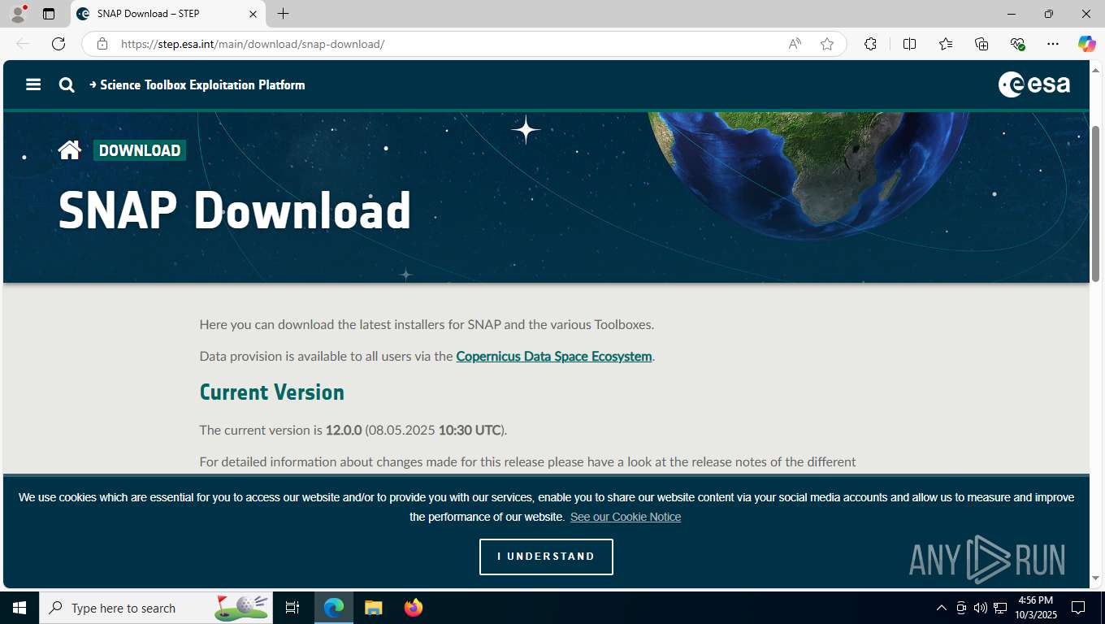
Task: Open the site search magnifier
Action: (x=67, y=84)
